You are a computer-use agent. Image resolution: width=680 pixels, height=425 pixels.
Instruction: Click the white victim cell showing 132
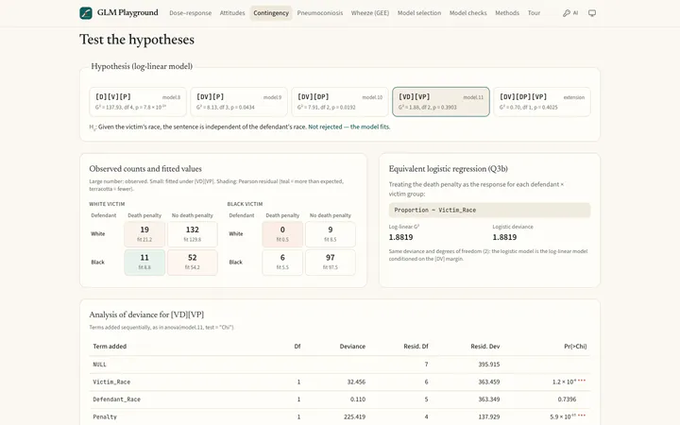[x=193, y=234]
